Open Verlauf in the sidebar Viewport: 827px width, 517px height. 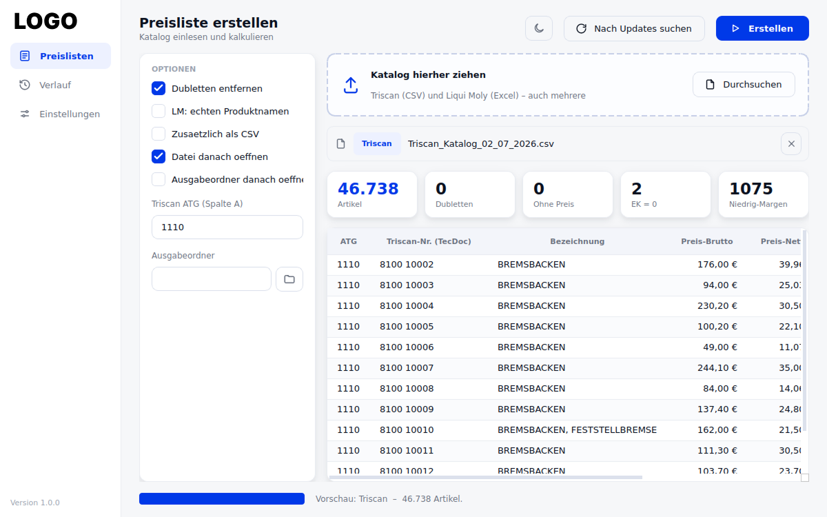coord(61,85)
